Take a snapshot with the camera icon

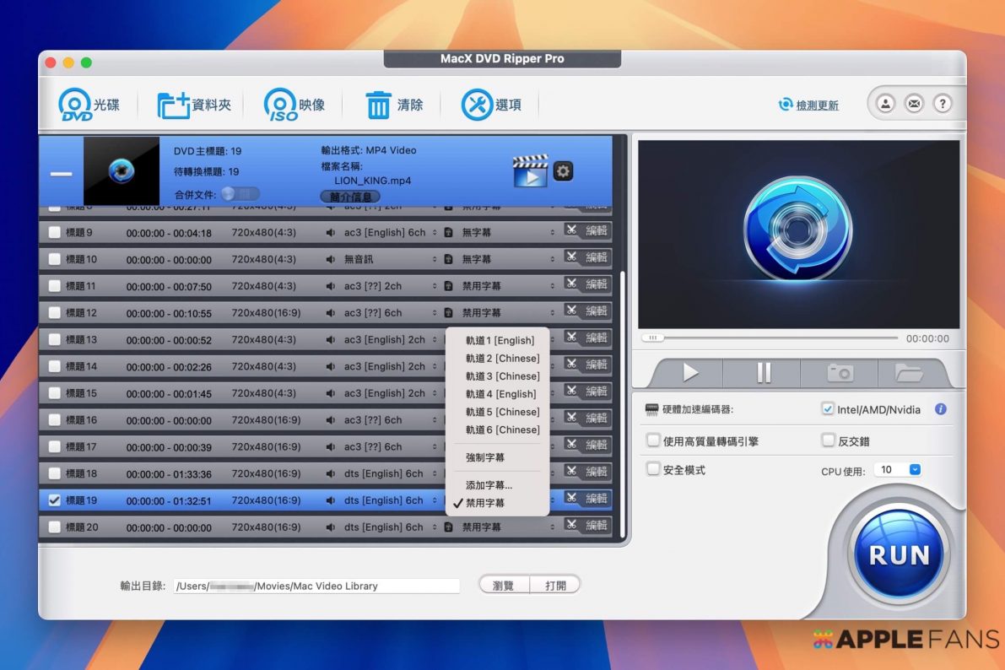point(840,372)
